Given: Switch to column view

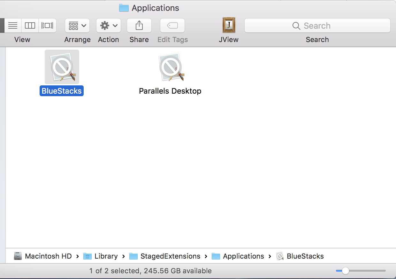Looking at the screenshot, I should tap(30, 26).
